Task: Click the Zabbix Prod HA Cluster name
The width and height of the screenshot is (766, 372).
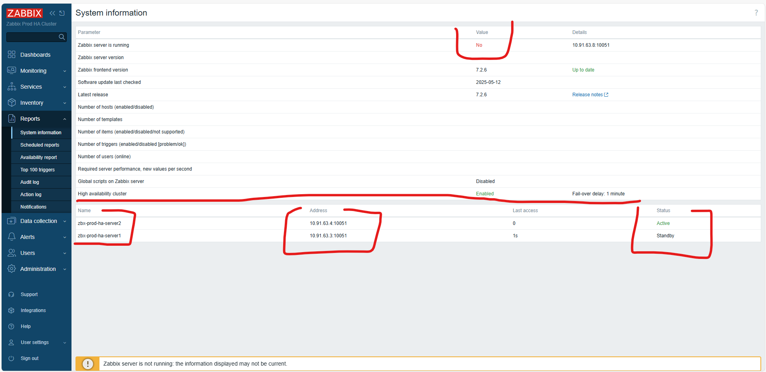Action: [32, 24]
